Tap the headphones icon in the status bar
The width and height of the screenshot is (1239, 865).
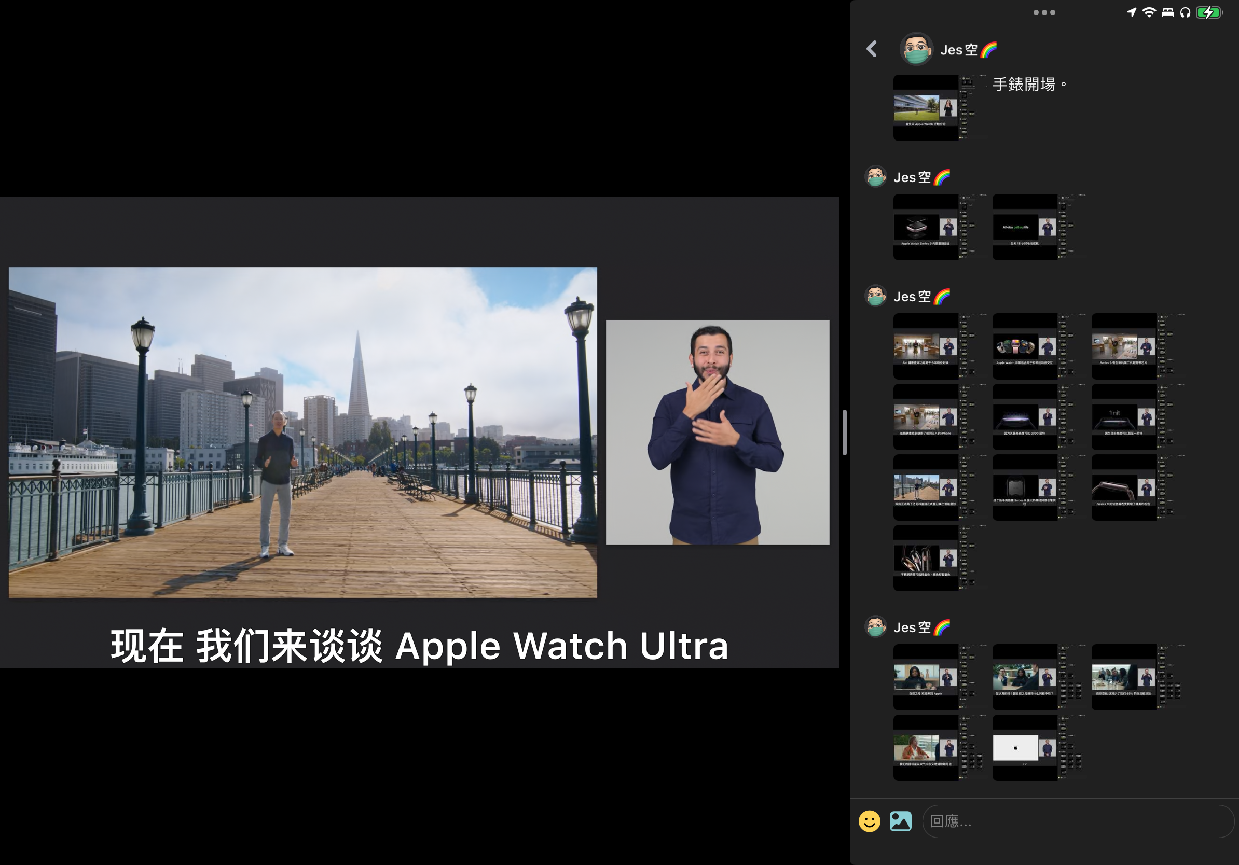pyautogui.click(x=1185, y=12)
